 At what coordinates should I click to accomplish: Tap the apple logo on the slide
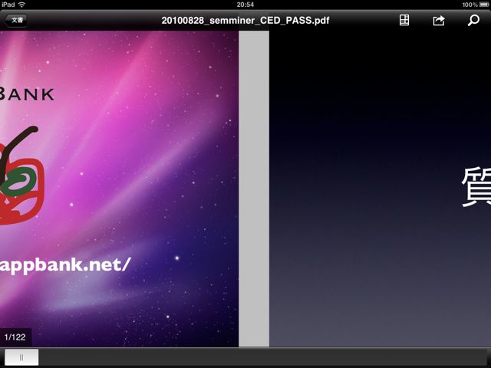pyautogui.click(x=21, y=176)
